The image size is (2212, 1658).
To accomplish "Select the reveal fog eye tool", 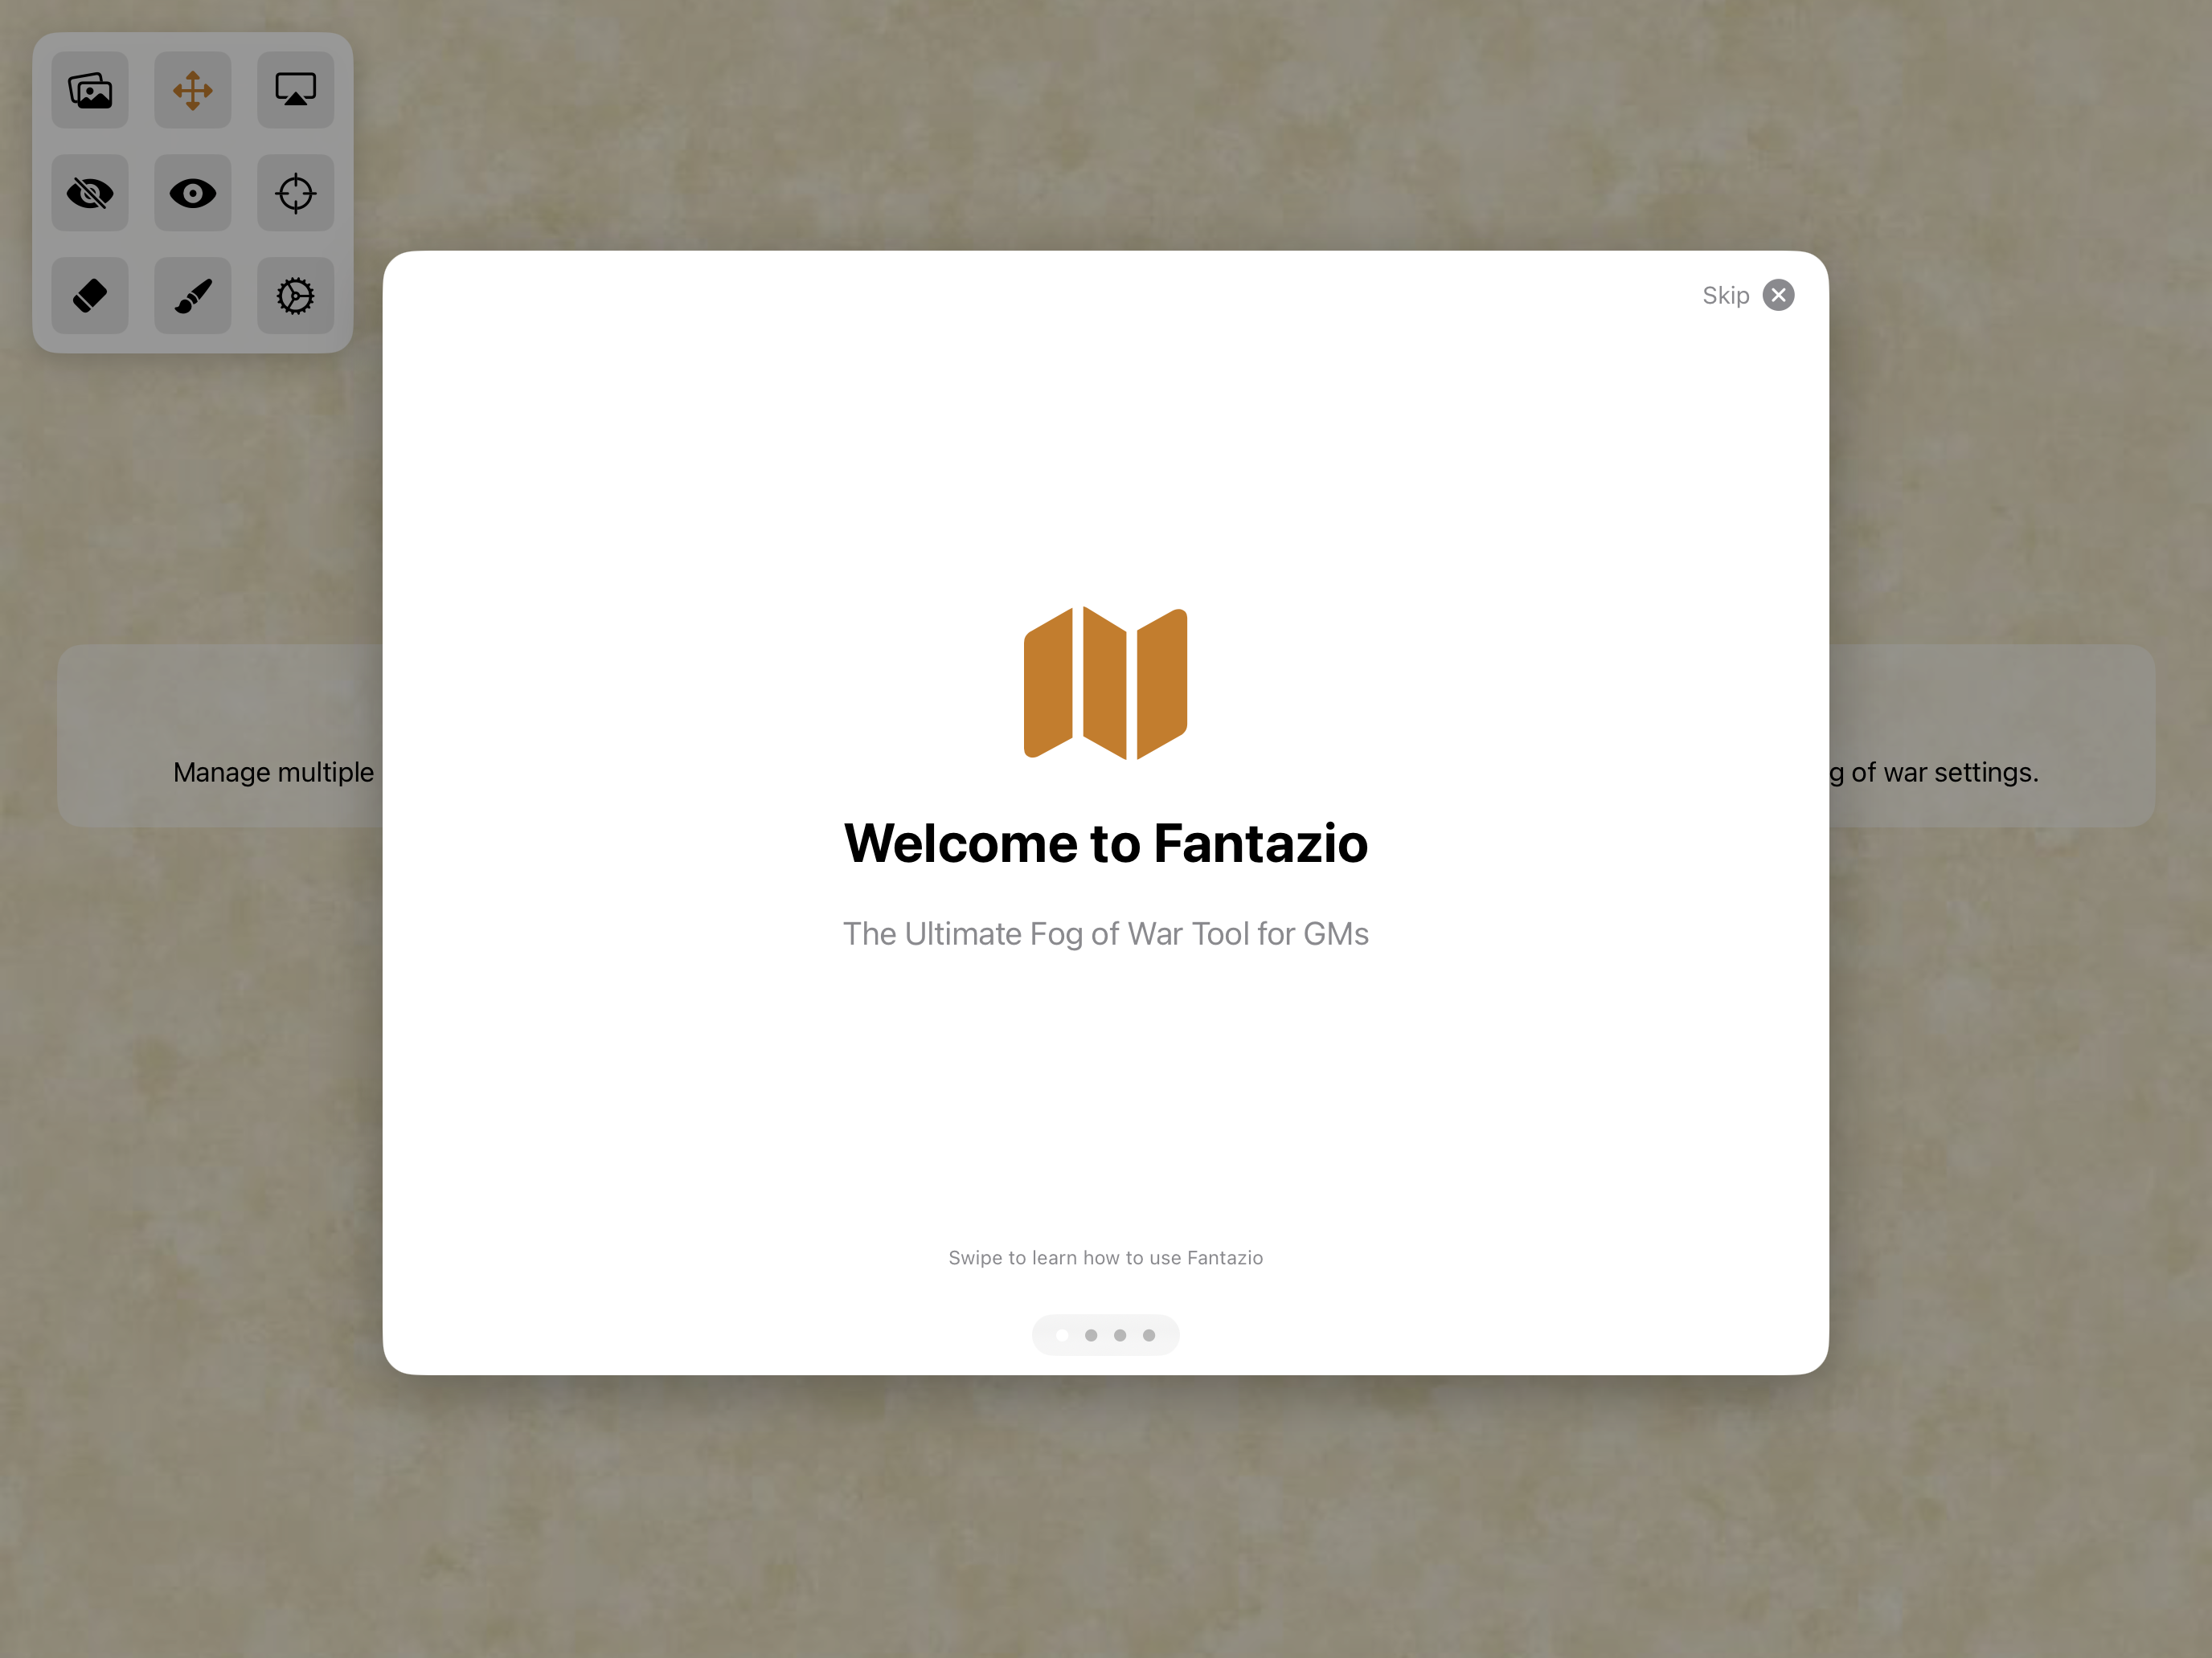I will pyautogui.click(x=192, y=193).
